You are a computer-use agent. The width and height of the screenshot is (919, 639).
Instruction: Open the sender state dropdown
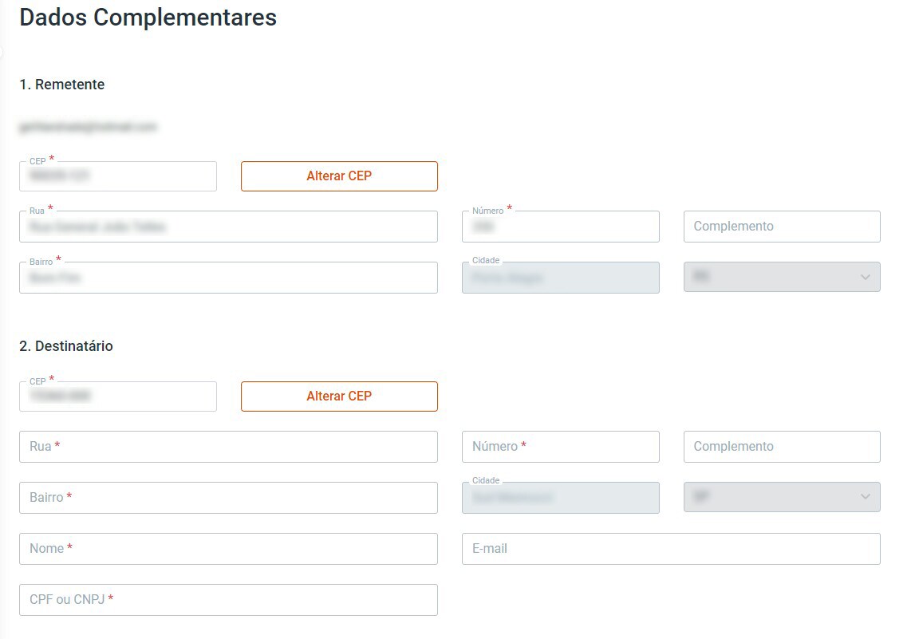[x=782, y=278]
